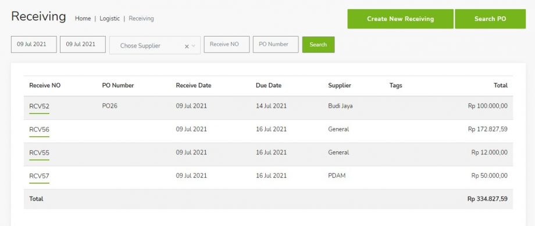
Task: Click the receive date in RCV56 row
Action: [191, 129]
